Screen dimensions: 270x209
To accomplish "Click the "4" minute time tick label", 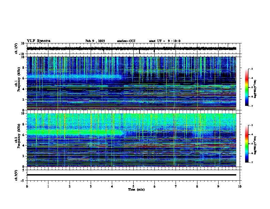I will click(x=112, y=186).
